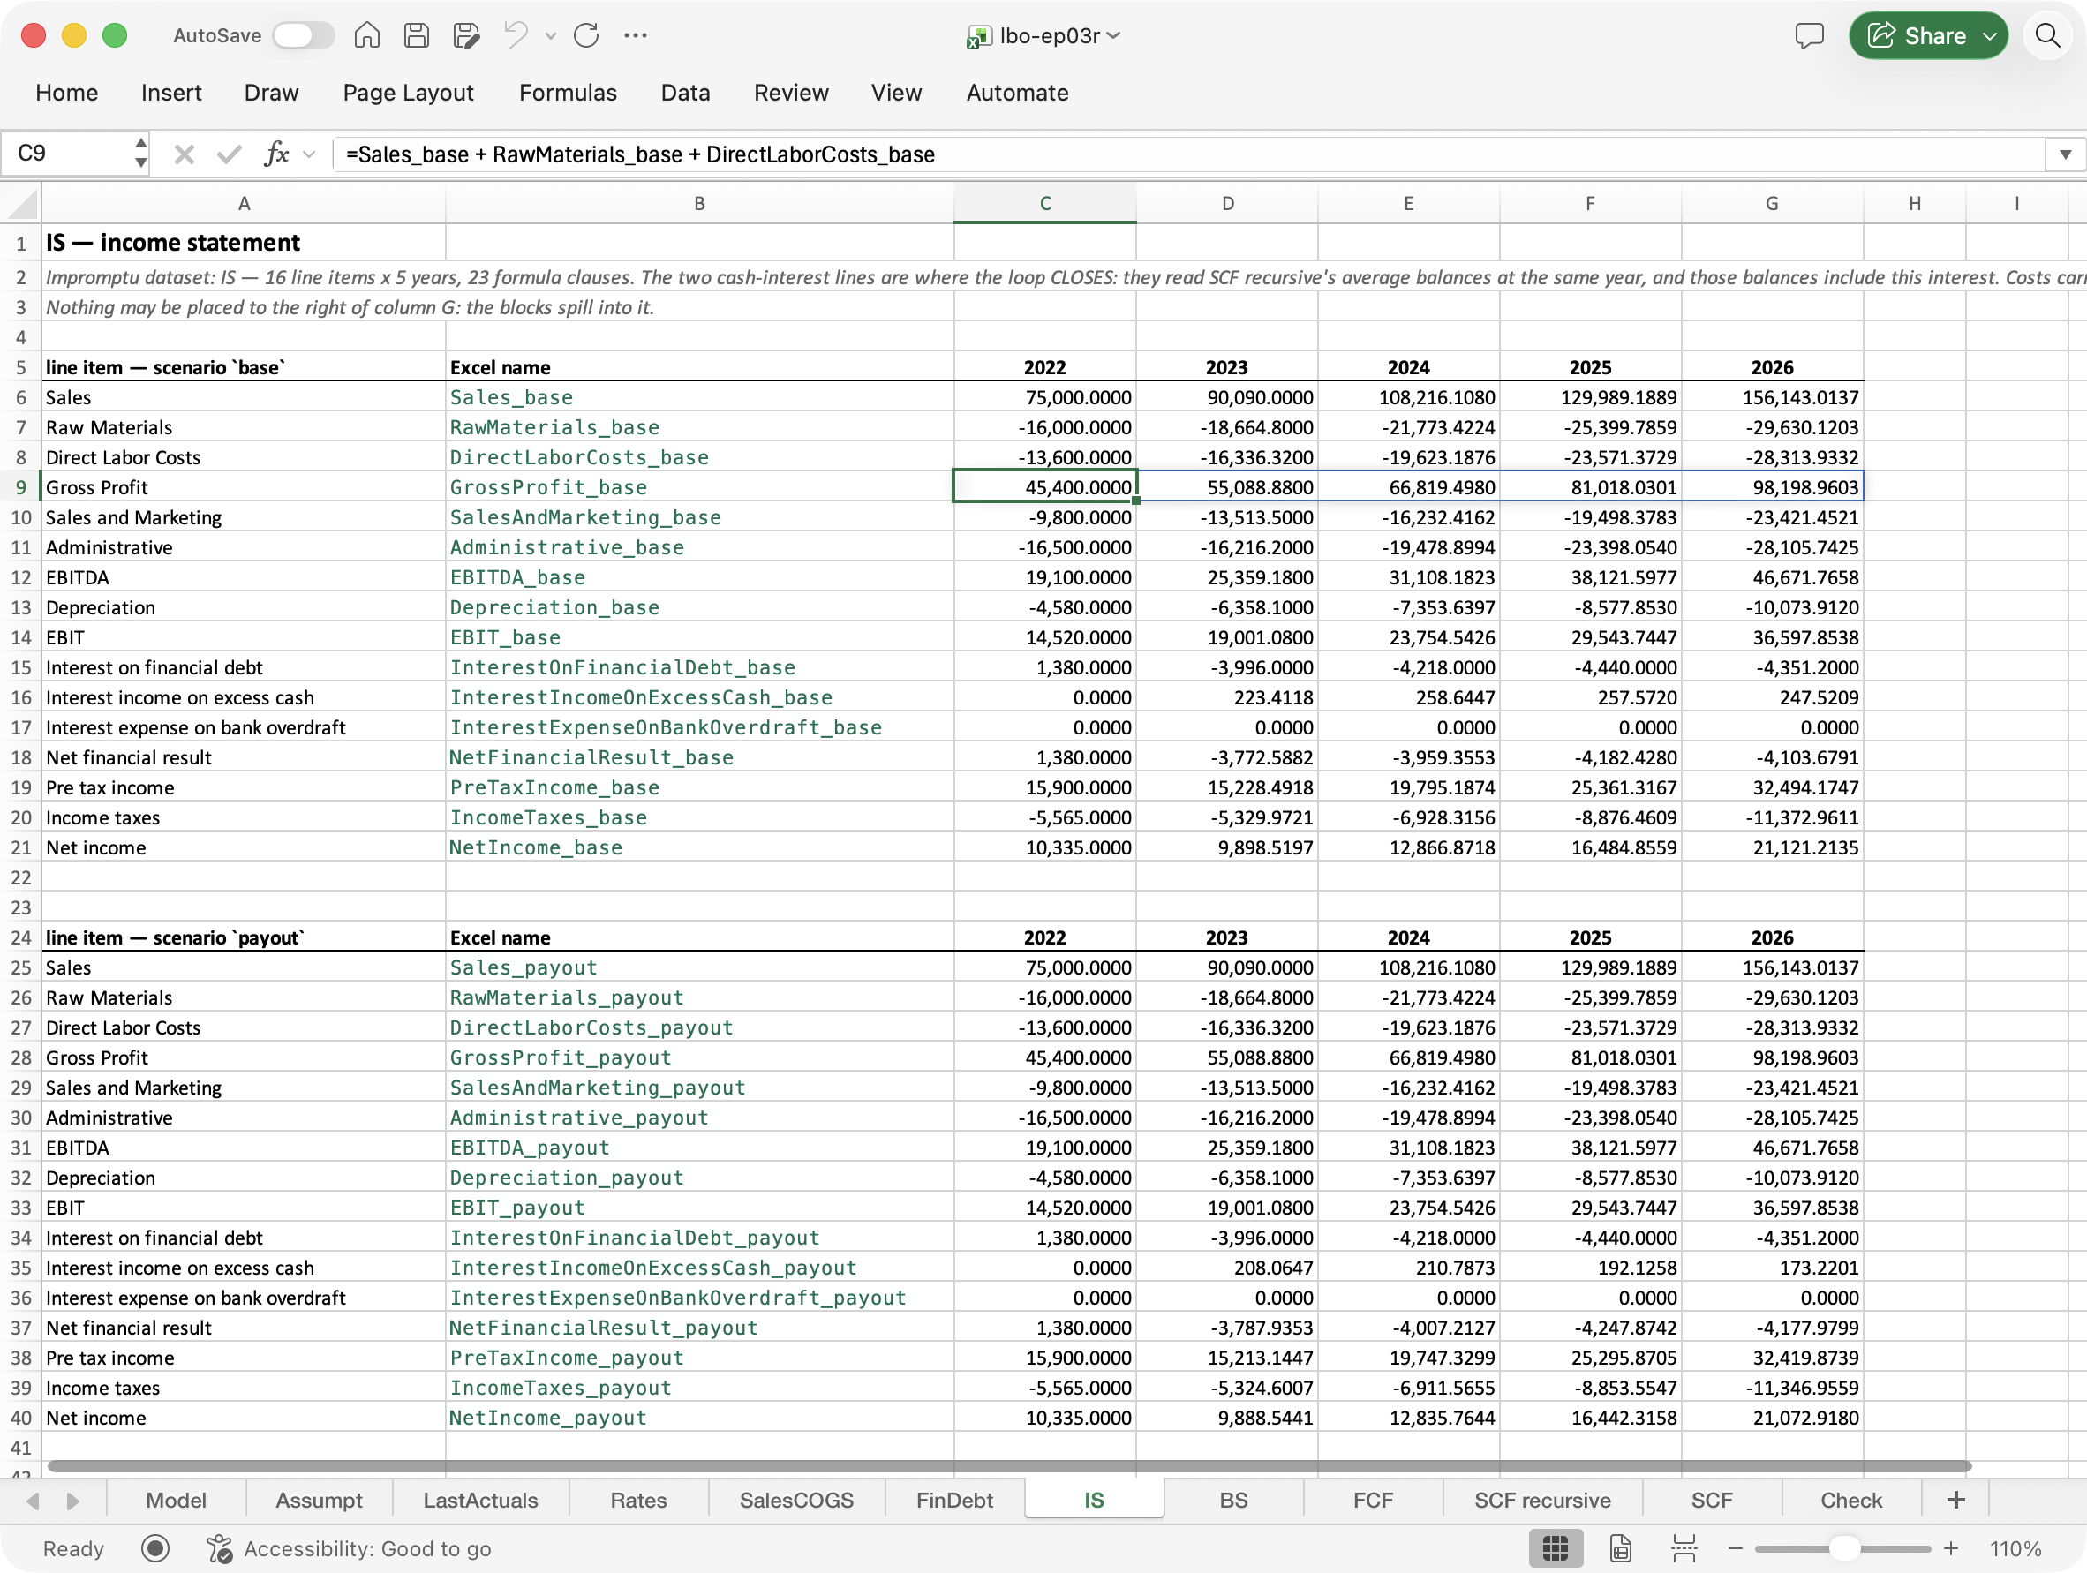The image size is (2087, 1573).
Task: Select the column D header
Action: 1226,203
